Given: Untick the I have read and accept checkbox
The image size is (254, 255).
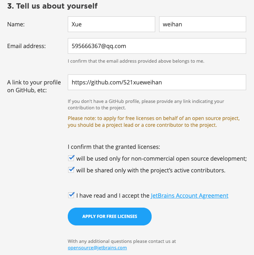Looking at the screenshot, I should pos(71,195).
